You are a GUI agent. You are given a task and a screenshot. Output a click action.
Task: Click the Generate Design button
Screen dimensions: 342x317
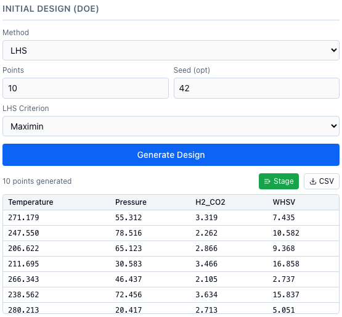tap(171, 155)
